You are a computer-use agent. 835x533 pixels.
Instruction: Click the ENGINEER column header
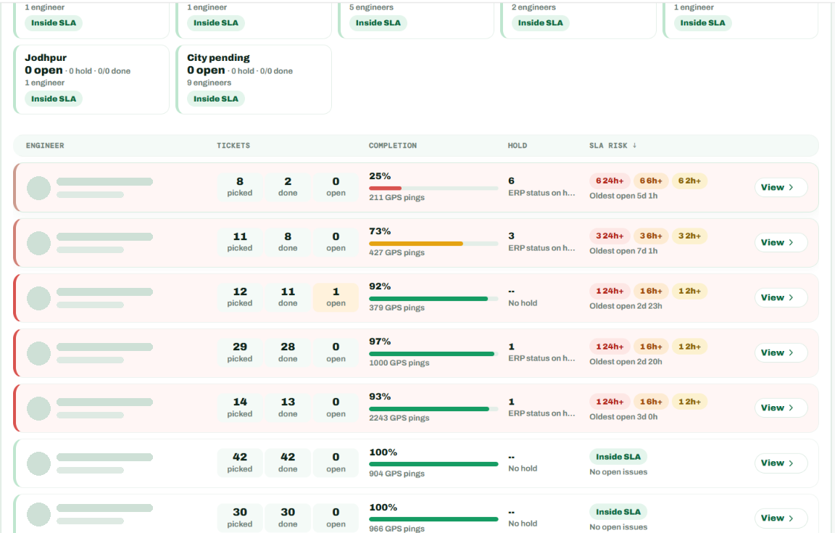(45, 146)
